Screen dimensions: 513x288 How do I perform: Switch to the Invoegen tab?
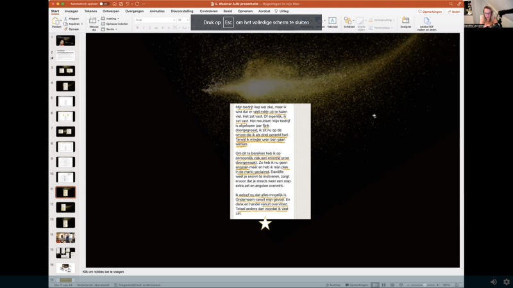click(x=71, y=11)
